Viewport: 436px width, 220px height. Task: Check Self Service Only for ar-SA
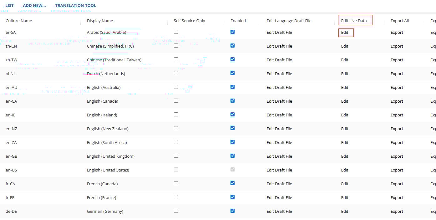(176, 32)
